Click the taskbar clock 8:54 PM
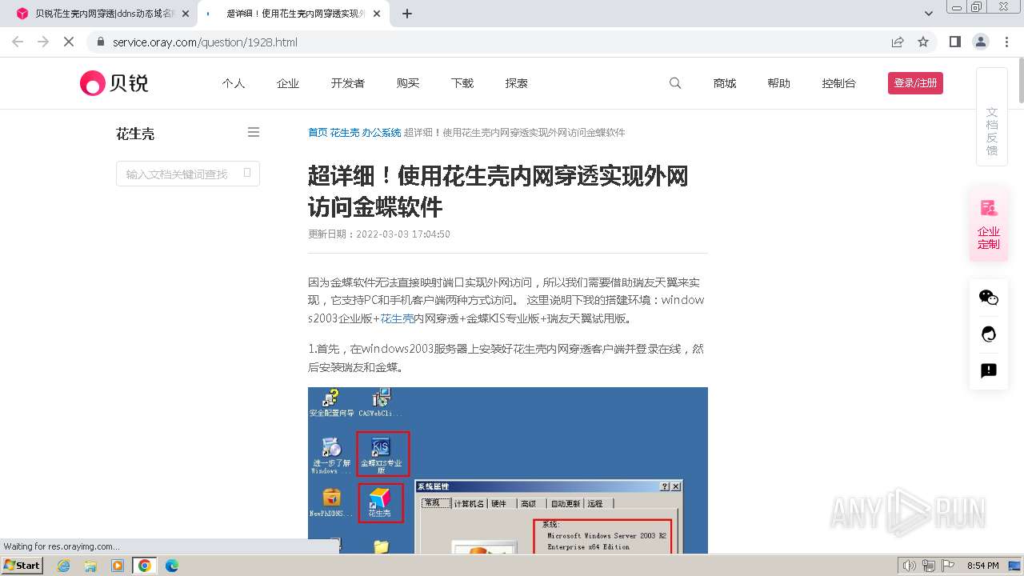 [x=983, y=566]
